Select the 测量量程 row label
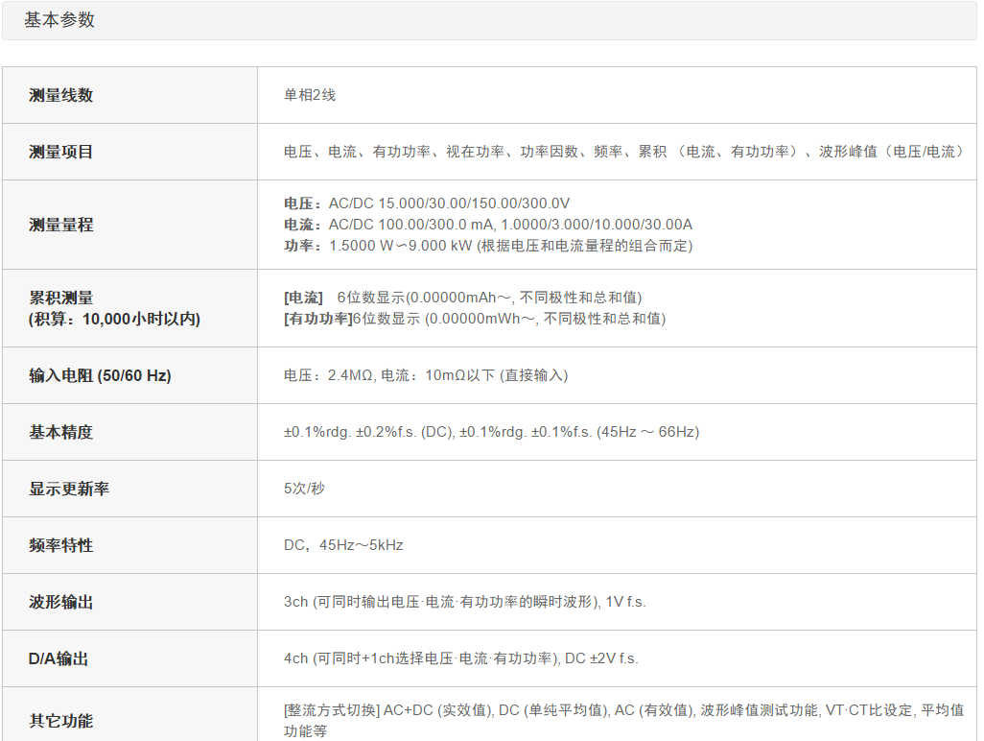 click(x=60, y=225)
